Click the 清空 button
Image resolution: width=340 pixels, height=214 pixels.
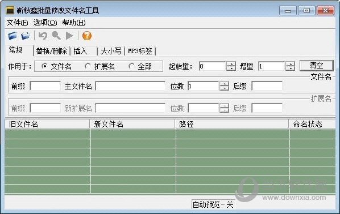(316, 66)
